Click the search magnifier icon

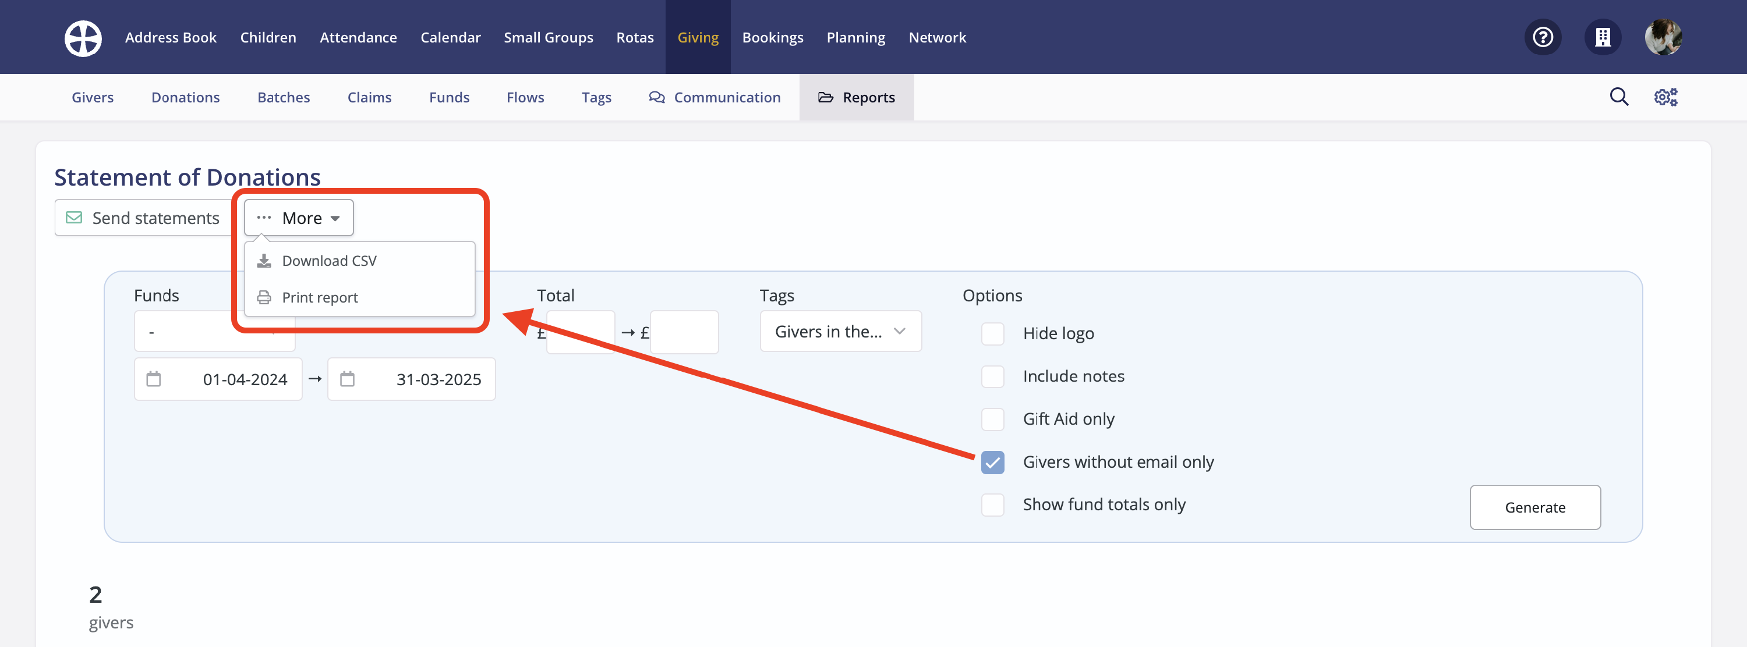coord(1618,97)
